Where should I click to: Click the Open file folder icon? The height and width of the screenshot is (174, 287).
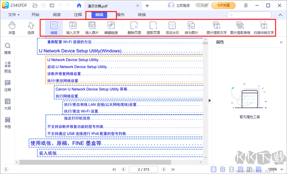pyautogui.click(x=35, y=5)
